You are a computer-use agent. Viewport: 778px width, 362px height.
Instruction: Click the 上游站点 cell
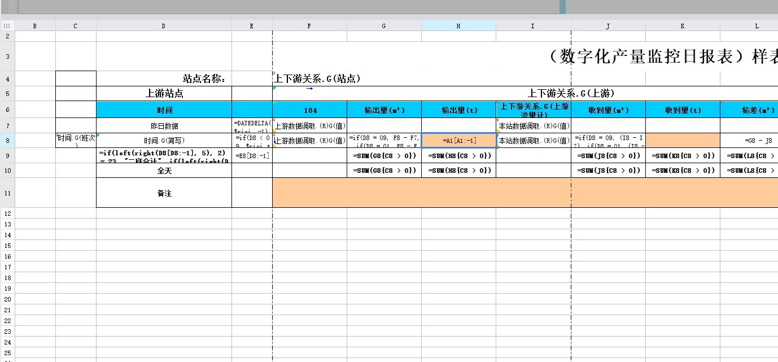164,94
